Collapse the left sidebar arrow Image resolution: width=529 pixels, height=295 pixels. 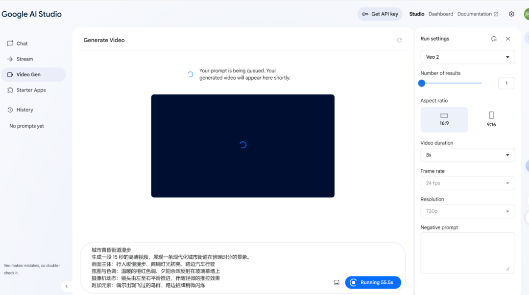[67, 286]
